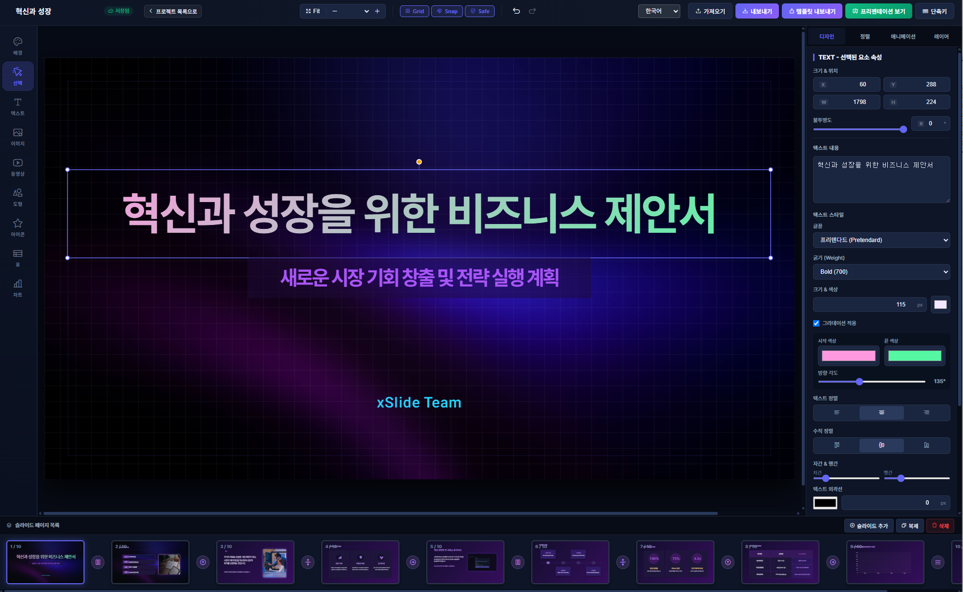963x592 pixels.
Task: Open the 차트 chart tool
Action: [18, 288]
